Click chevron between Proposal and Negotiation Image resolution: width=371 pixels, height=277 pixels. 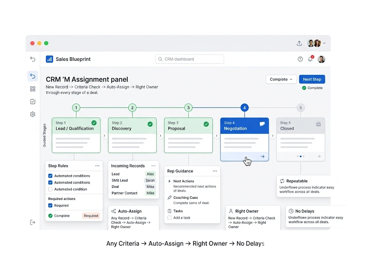coord(217,136)
